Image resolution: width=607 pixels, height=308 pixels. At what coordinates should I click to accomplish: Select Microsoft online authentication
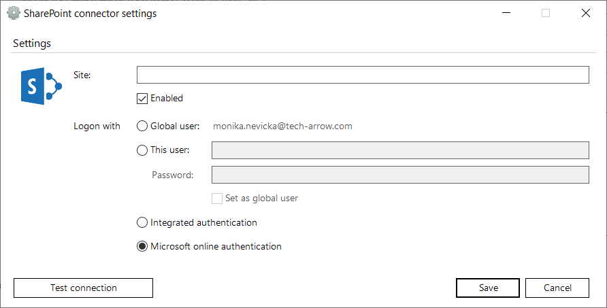tap(142, 247)
